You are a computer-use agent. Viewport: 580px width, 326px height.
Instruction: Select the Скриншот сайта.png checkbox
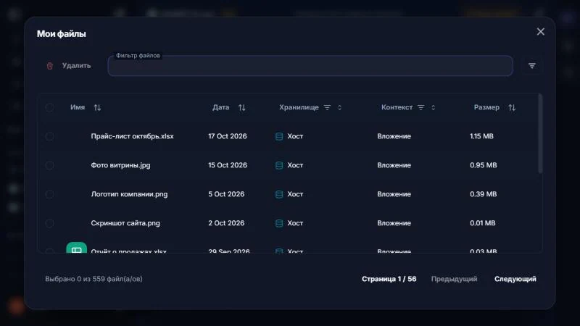(49, 223)
